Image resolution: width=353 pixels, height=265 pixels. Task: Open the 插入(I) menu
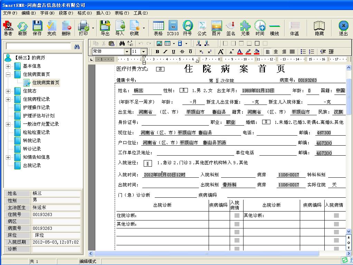pos(103,13)
